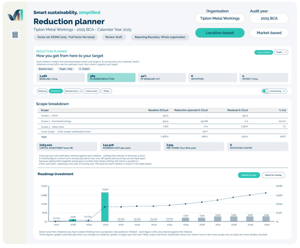Screen dimensions: 300x248
Task: Click the 2035 spend bar
Action: click(x=185, y=220)
